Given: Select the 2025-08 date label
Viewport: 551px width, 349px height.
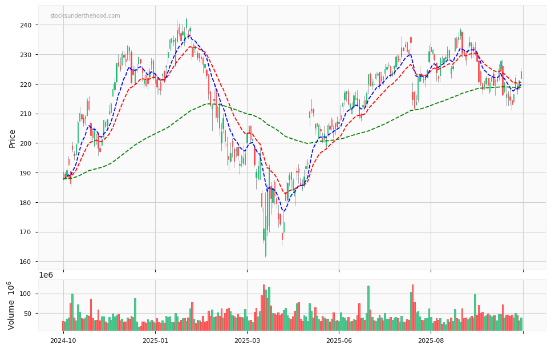Looking at the screenshot, I should click(x=431, y=340).
